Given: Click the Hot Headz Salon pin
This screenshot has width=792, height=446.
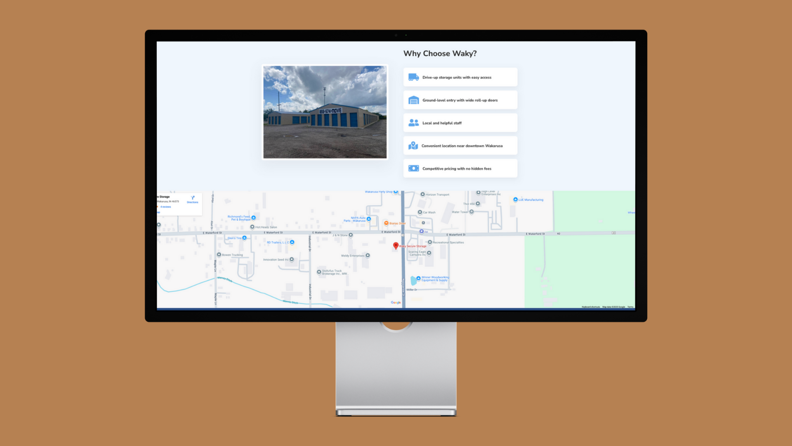Looking at the screenshot, I should point(252,227).
